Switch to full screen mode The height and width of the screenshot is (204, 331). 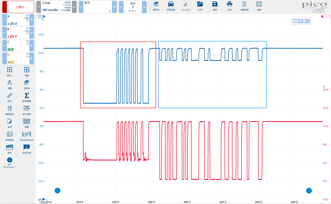tap(259, 6)
